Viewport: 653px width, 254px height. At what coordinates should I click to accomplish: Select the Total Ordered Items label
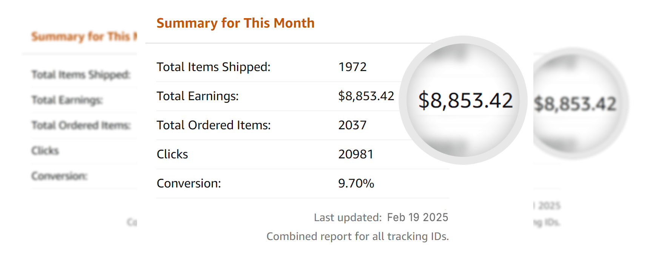[214, 125]
